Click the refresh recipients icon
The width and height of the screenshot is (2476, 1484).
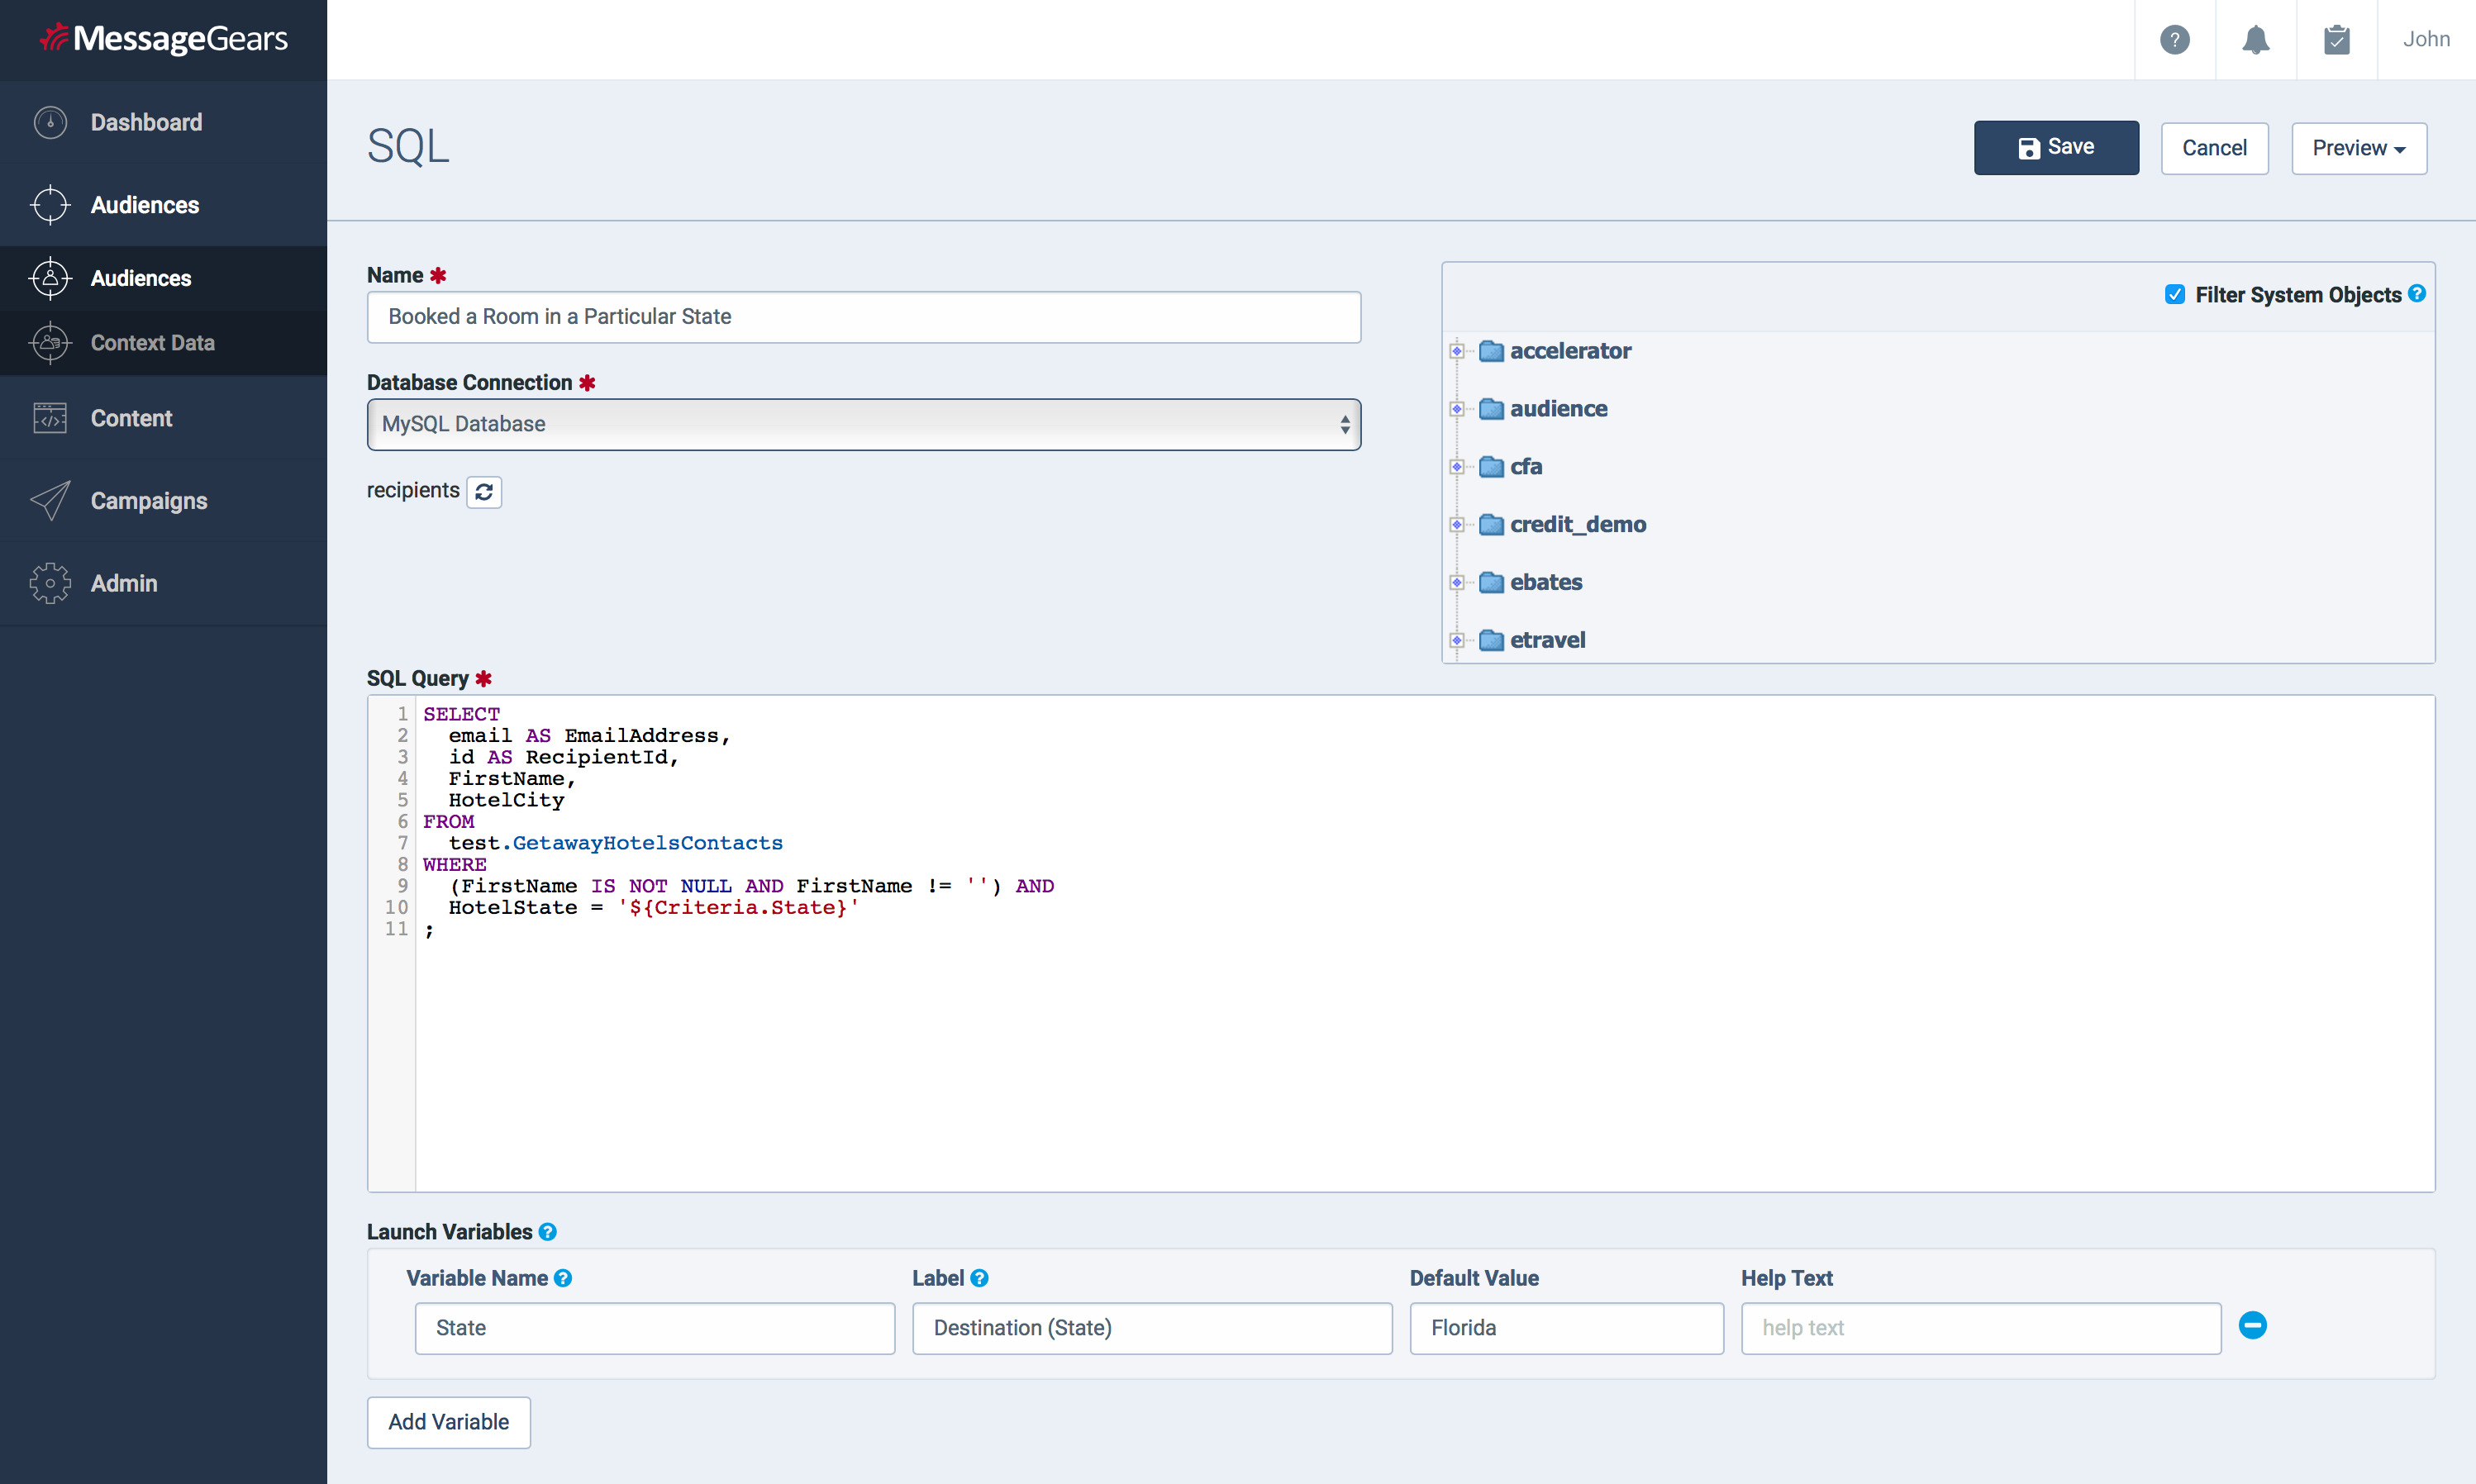pos(484,492)
